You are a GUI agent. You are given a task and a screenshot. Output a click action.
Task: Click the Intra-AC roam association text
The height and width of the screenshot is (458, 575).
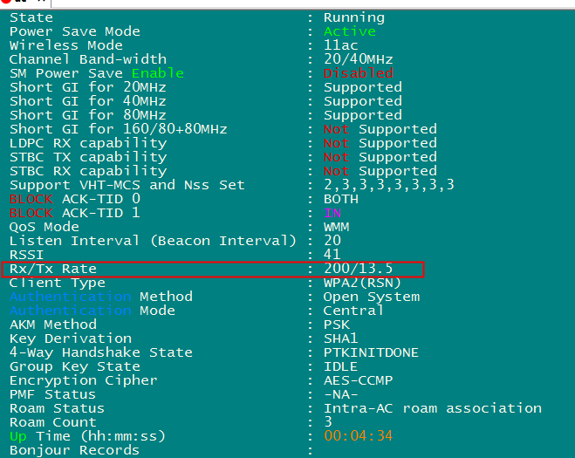click(x=432, y=408)
